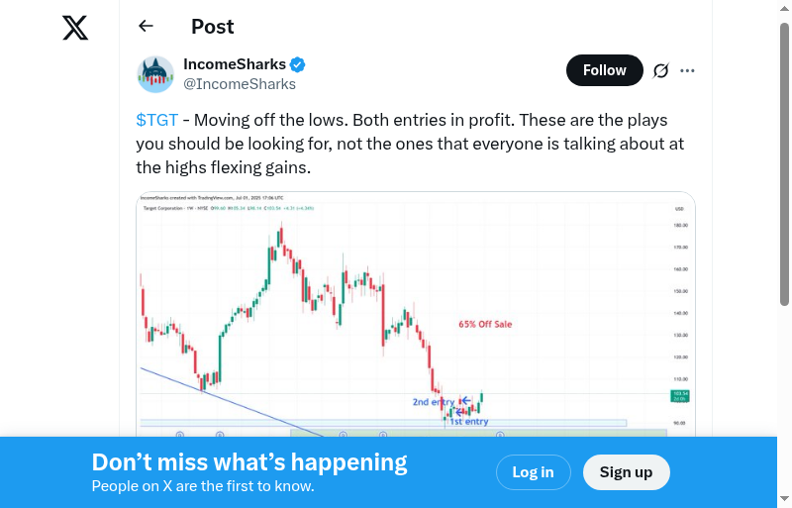This screenshot has width=792, height=508.
Task: Click the '65% Off Sale' chart label
Action: click(x=485, y=324)
